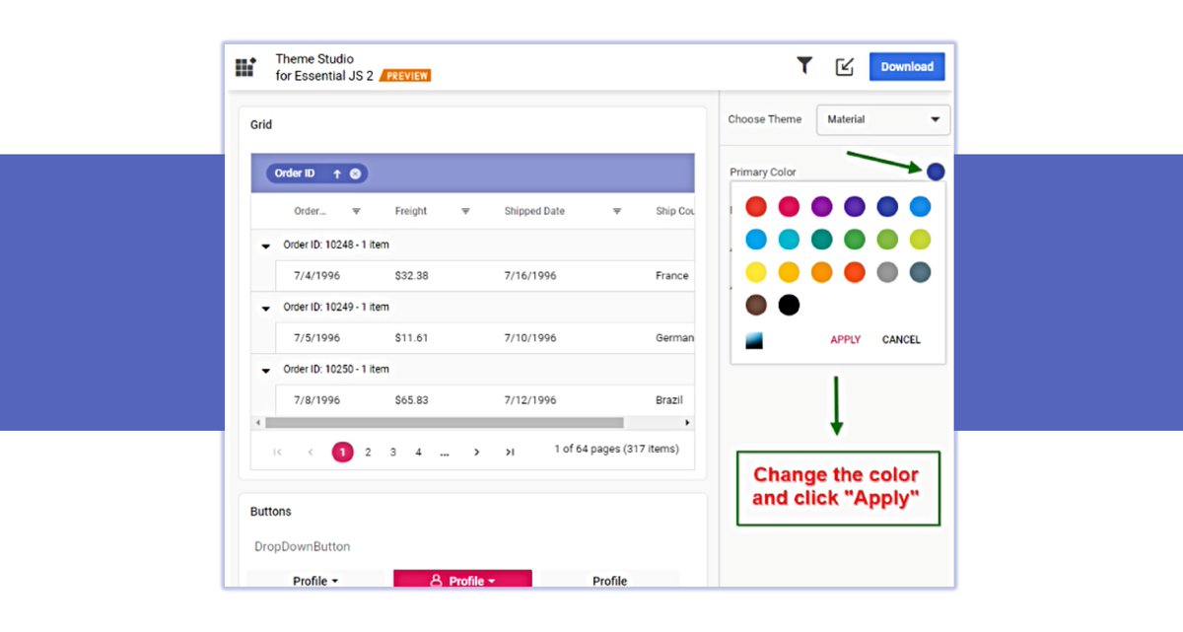The width and height of the screenshot is (1183, 632).
Task: Collapse the Order ID: 10248 group
Action: [x=265, y=246]
